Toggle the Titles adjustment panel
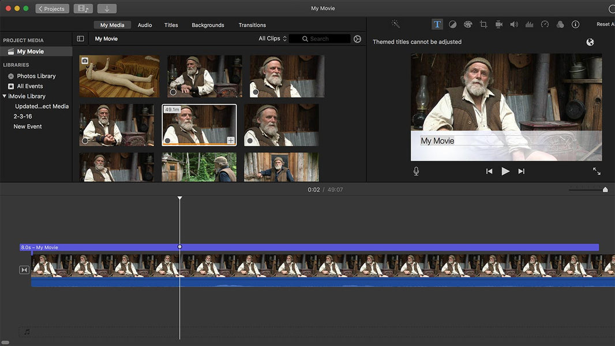Screen dimensions: 615x346 (437, 24)
